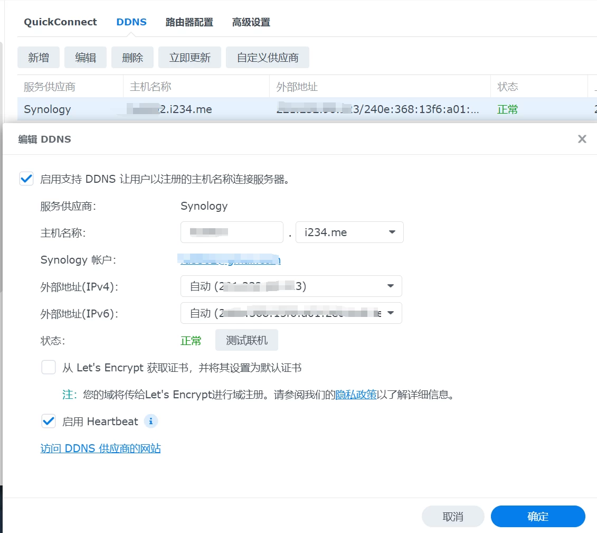Viewport: 597px width, 533px height.
Task: Click 测试联机 button
Action: [x=247, y=340]
